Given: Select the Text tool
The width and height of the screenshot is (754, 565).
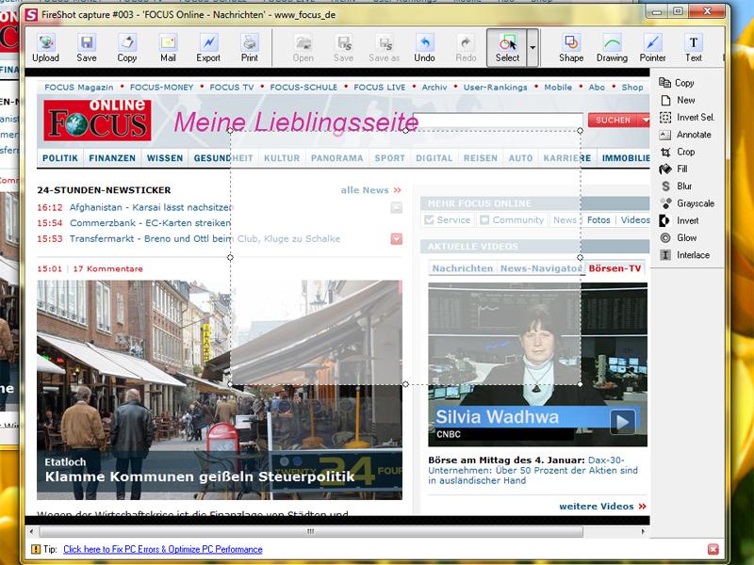Looking at the screenshot, I should point(694,47).
